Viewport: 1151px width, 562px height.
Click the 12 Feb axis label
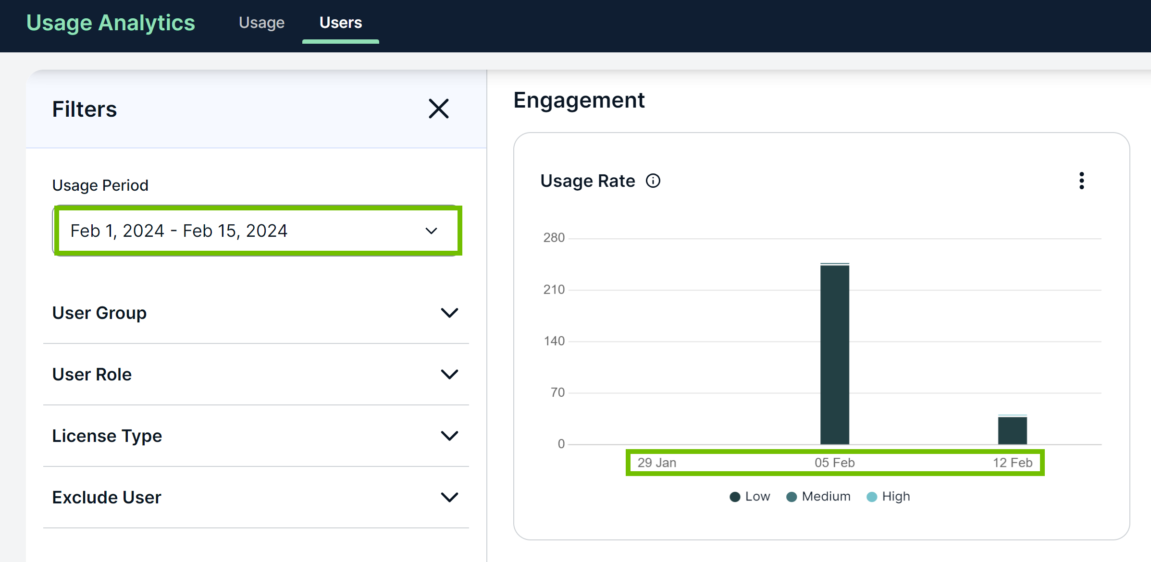click(1012, 463)
